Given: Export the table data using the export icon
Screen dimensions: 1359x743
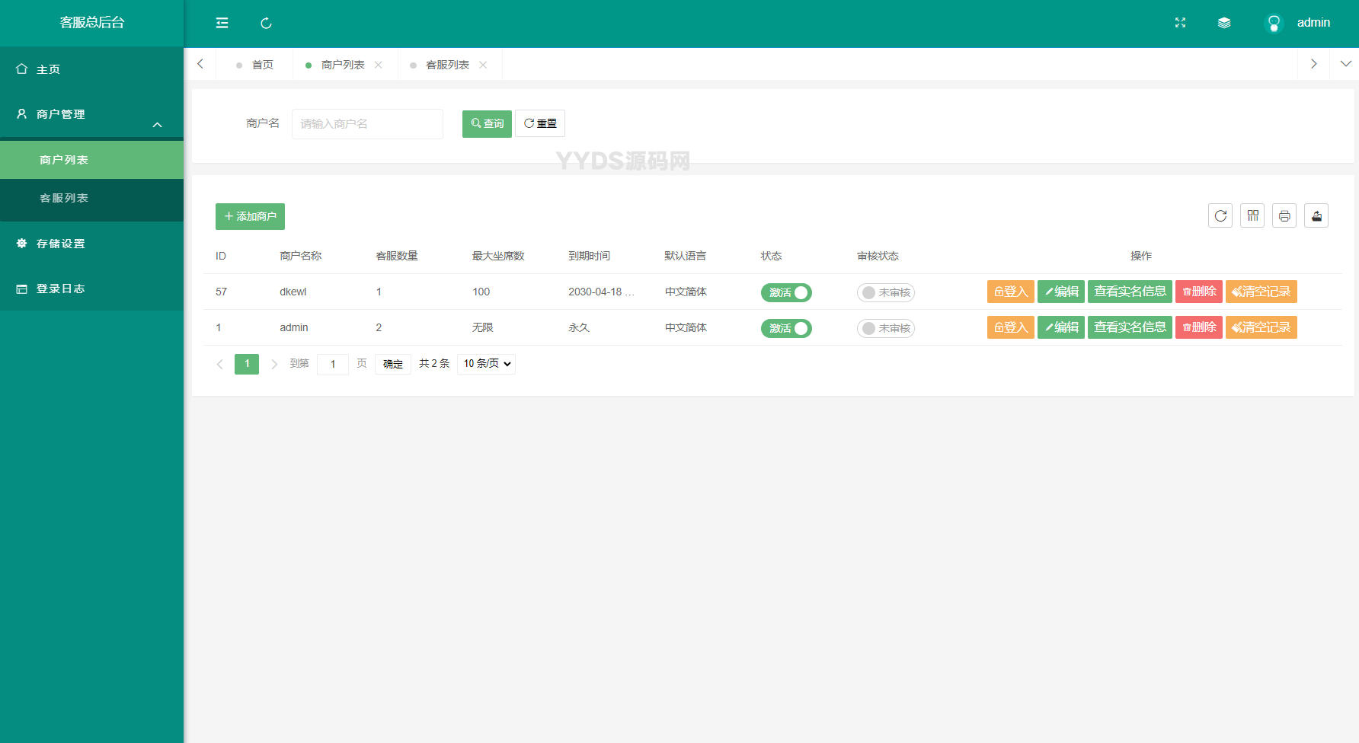Looking at the screenshot, I should 1316,216.
